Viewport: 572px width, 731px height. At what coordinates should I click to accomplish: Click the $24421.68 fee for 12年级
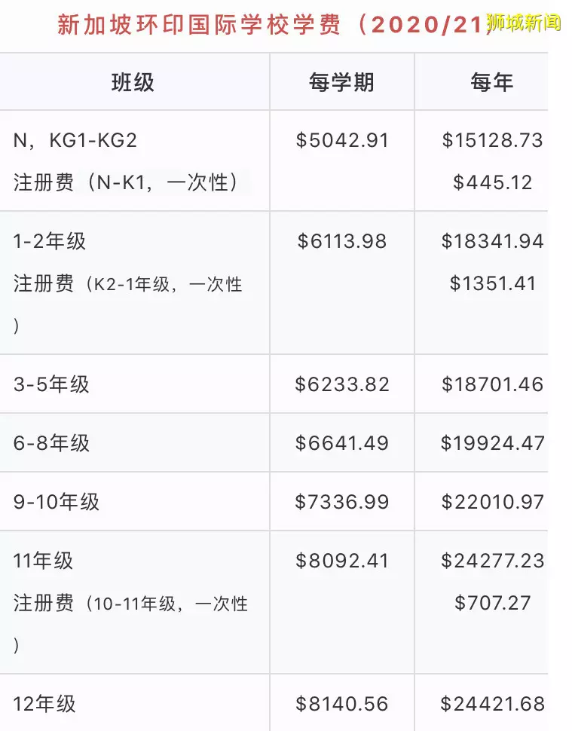pos(492,704)
